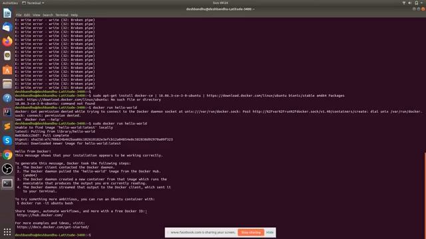Open the File menu

pyautogui.click(x=19, y=15)
